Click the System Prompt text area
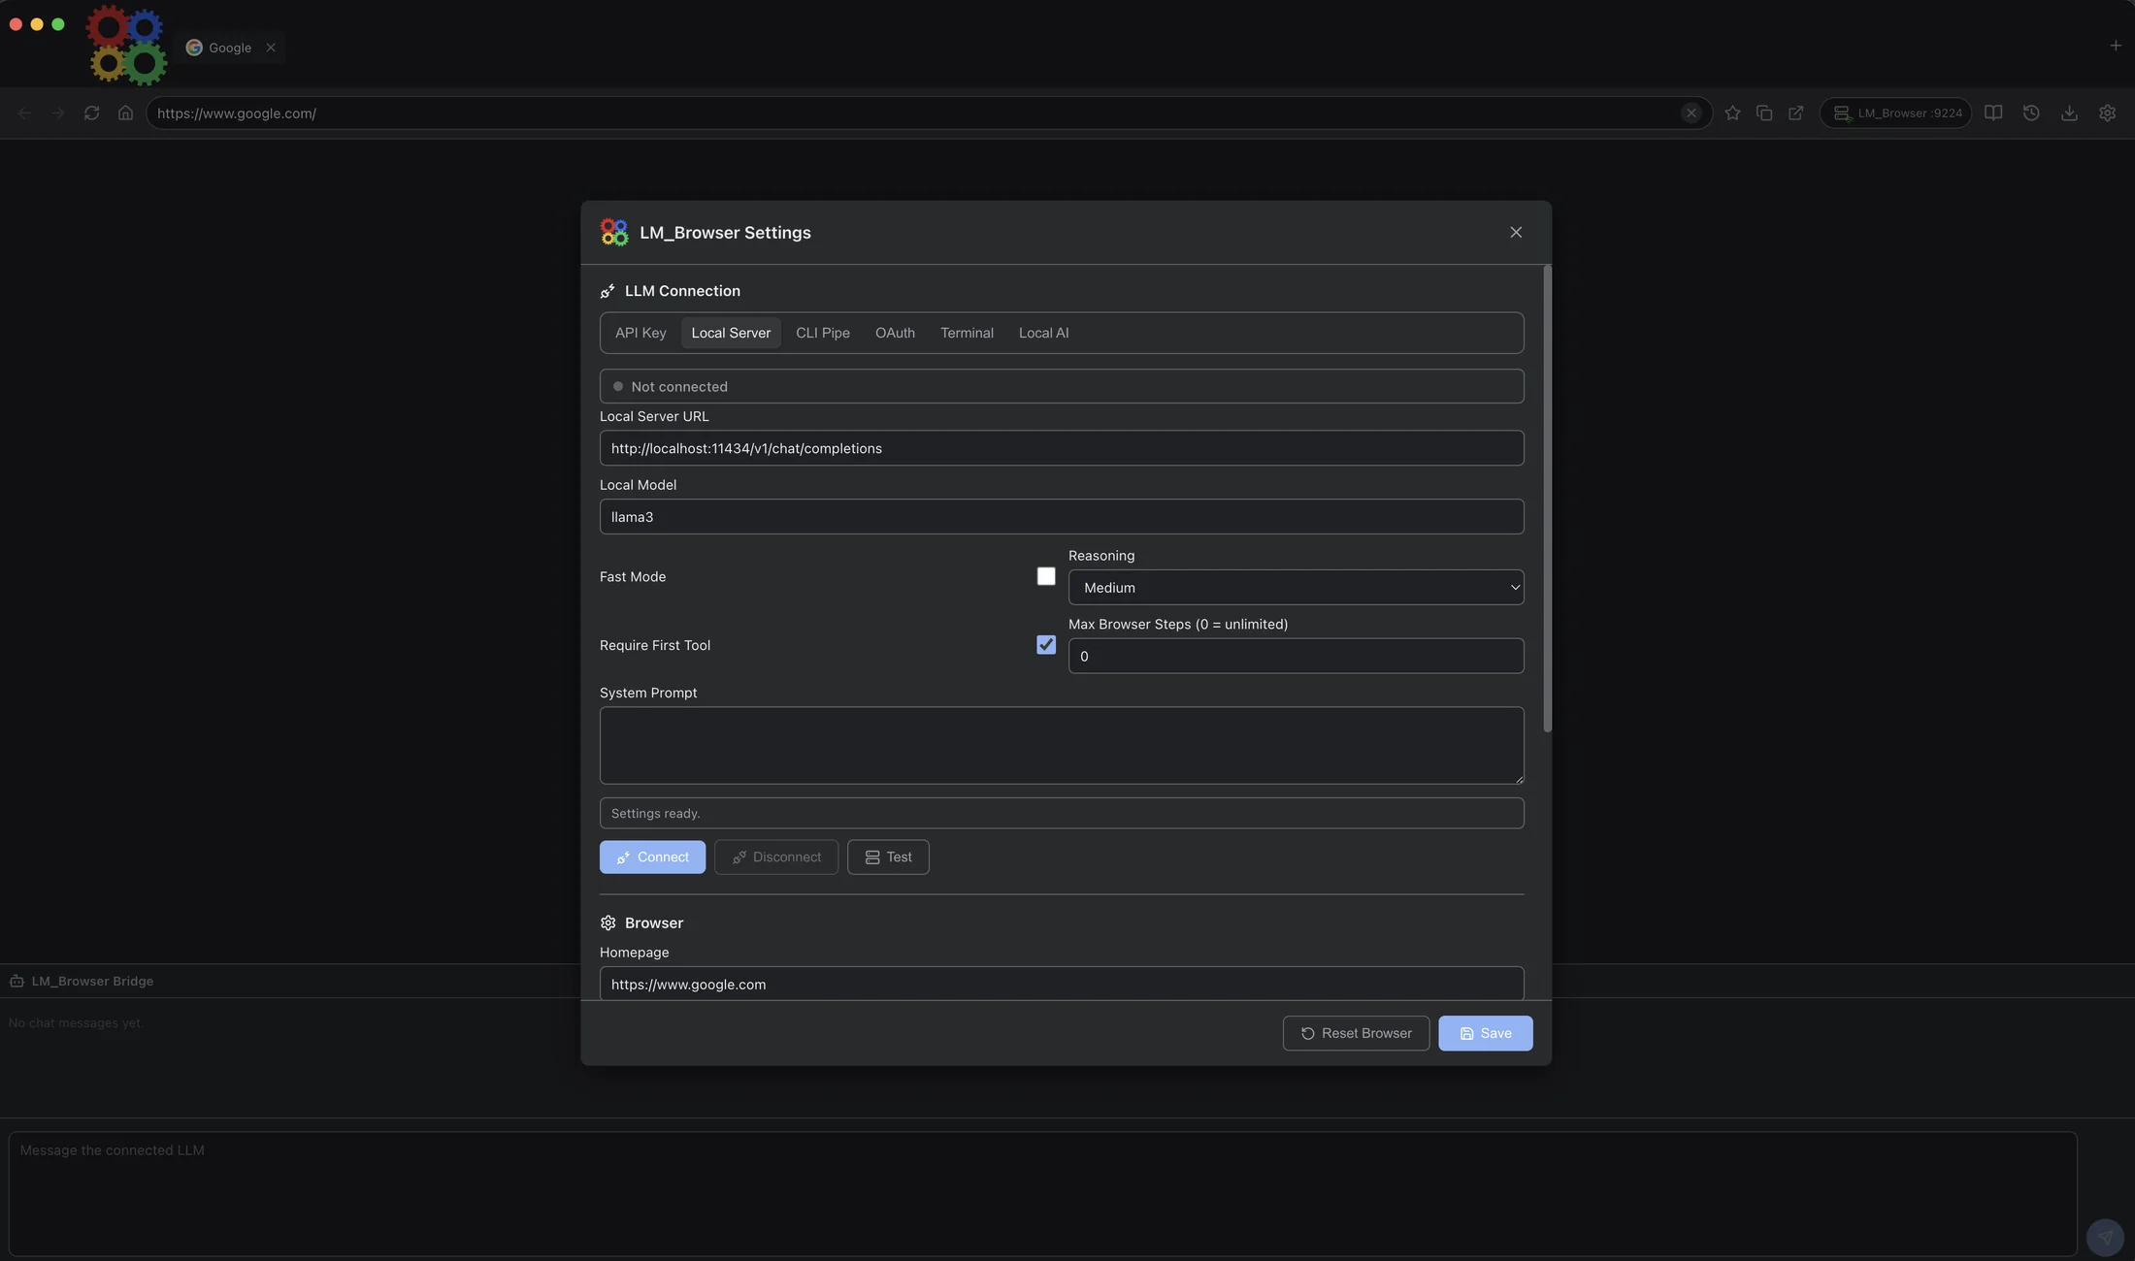 click(1062, 746)
